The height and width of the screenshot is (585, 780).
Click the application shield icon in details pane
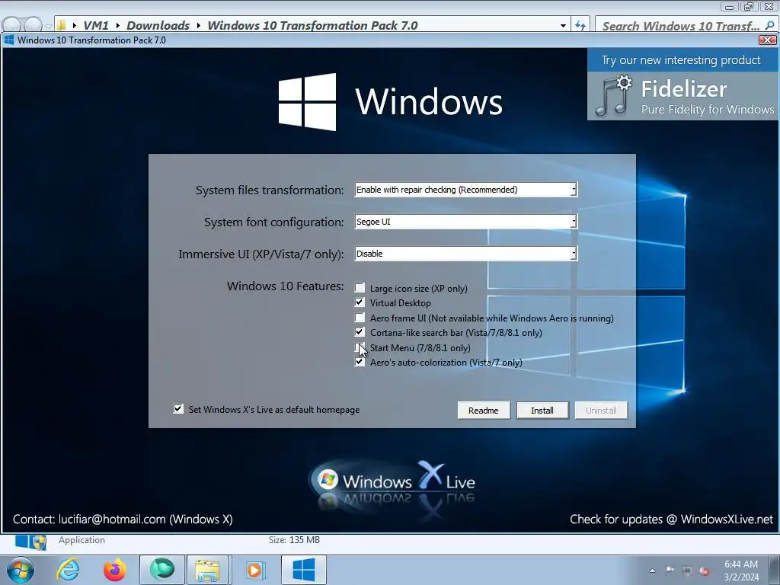[30, 542]
